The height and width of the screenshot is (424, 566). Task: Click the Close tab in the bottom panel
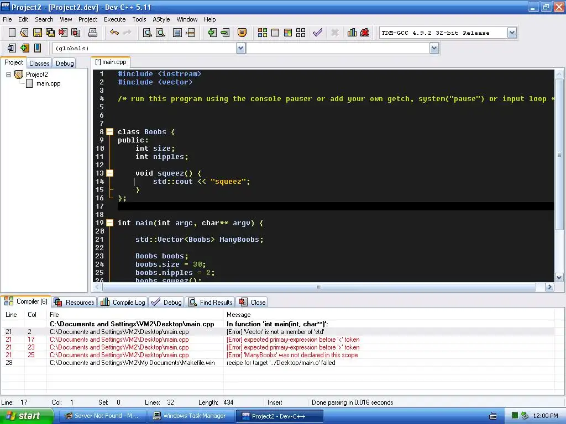tap(253, 302)
